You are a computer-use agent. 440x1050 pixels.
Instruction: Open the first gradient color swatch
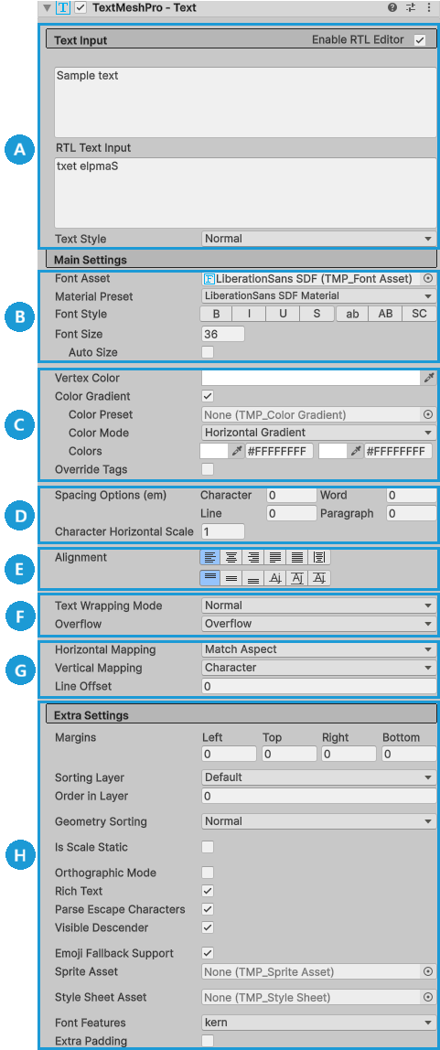pyautogui.click(x=215, y=451)
